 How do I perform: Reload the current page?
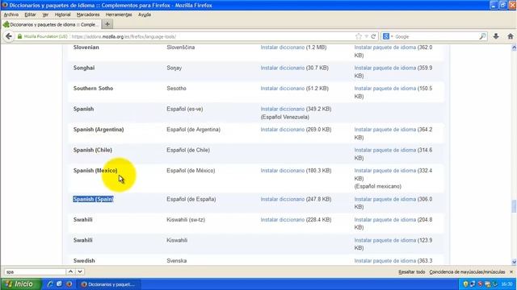tap(373, 36)
